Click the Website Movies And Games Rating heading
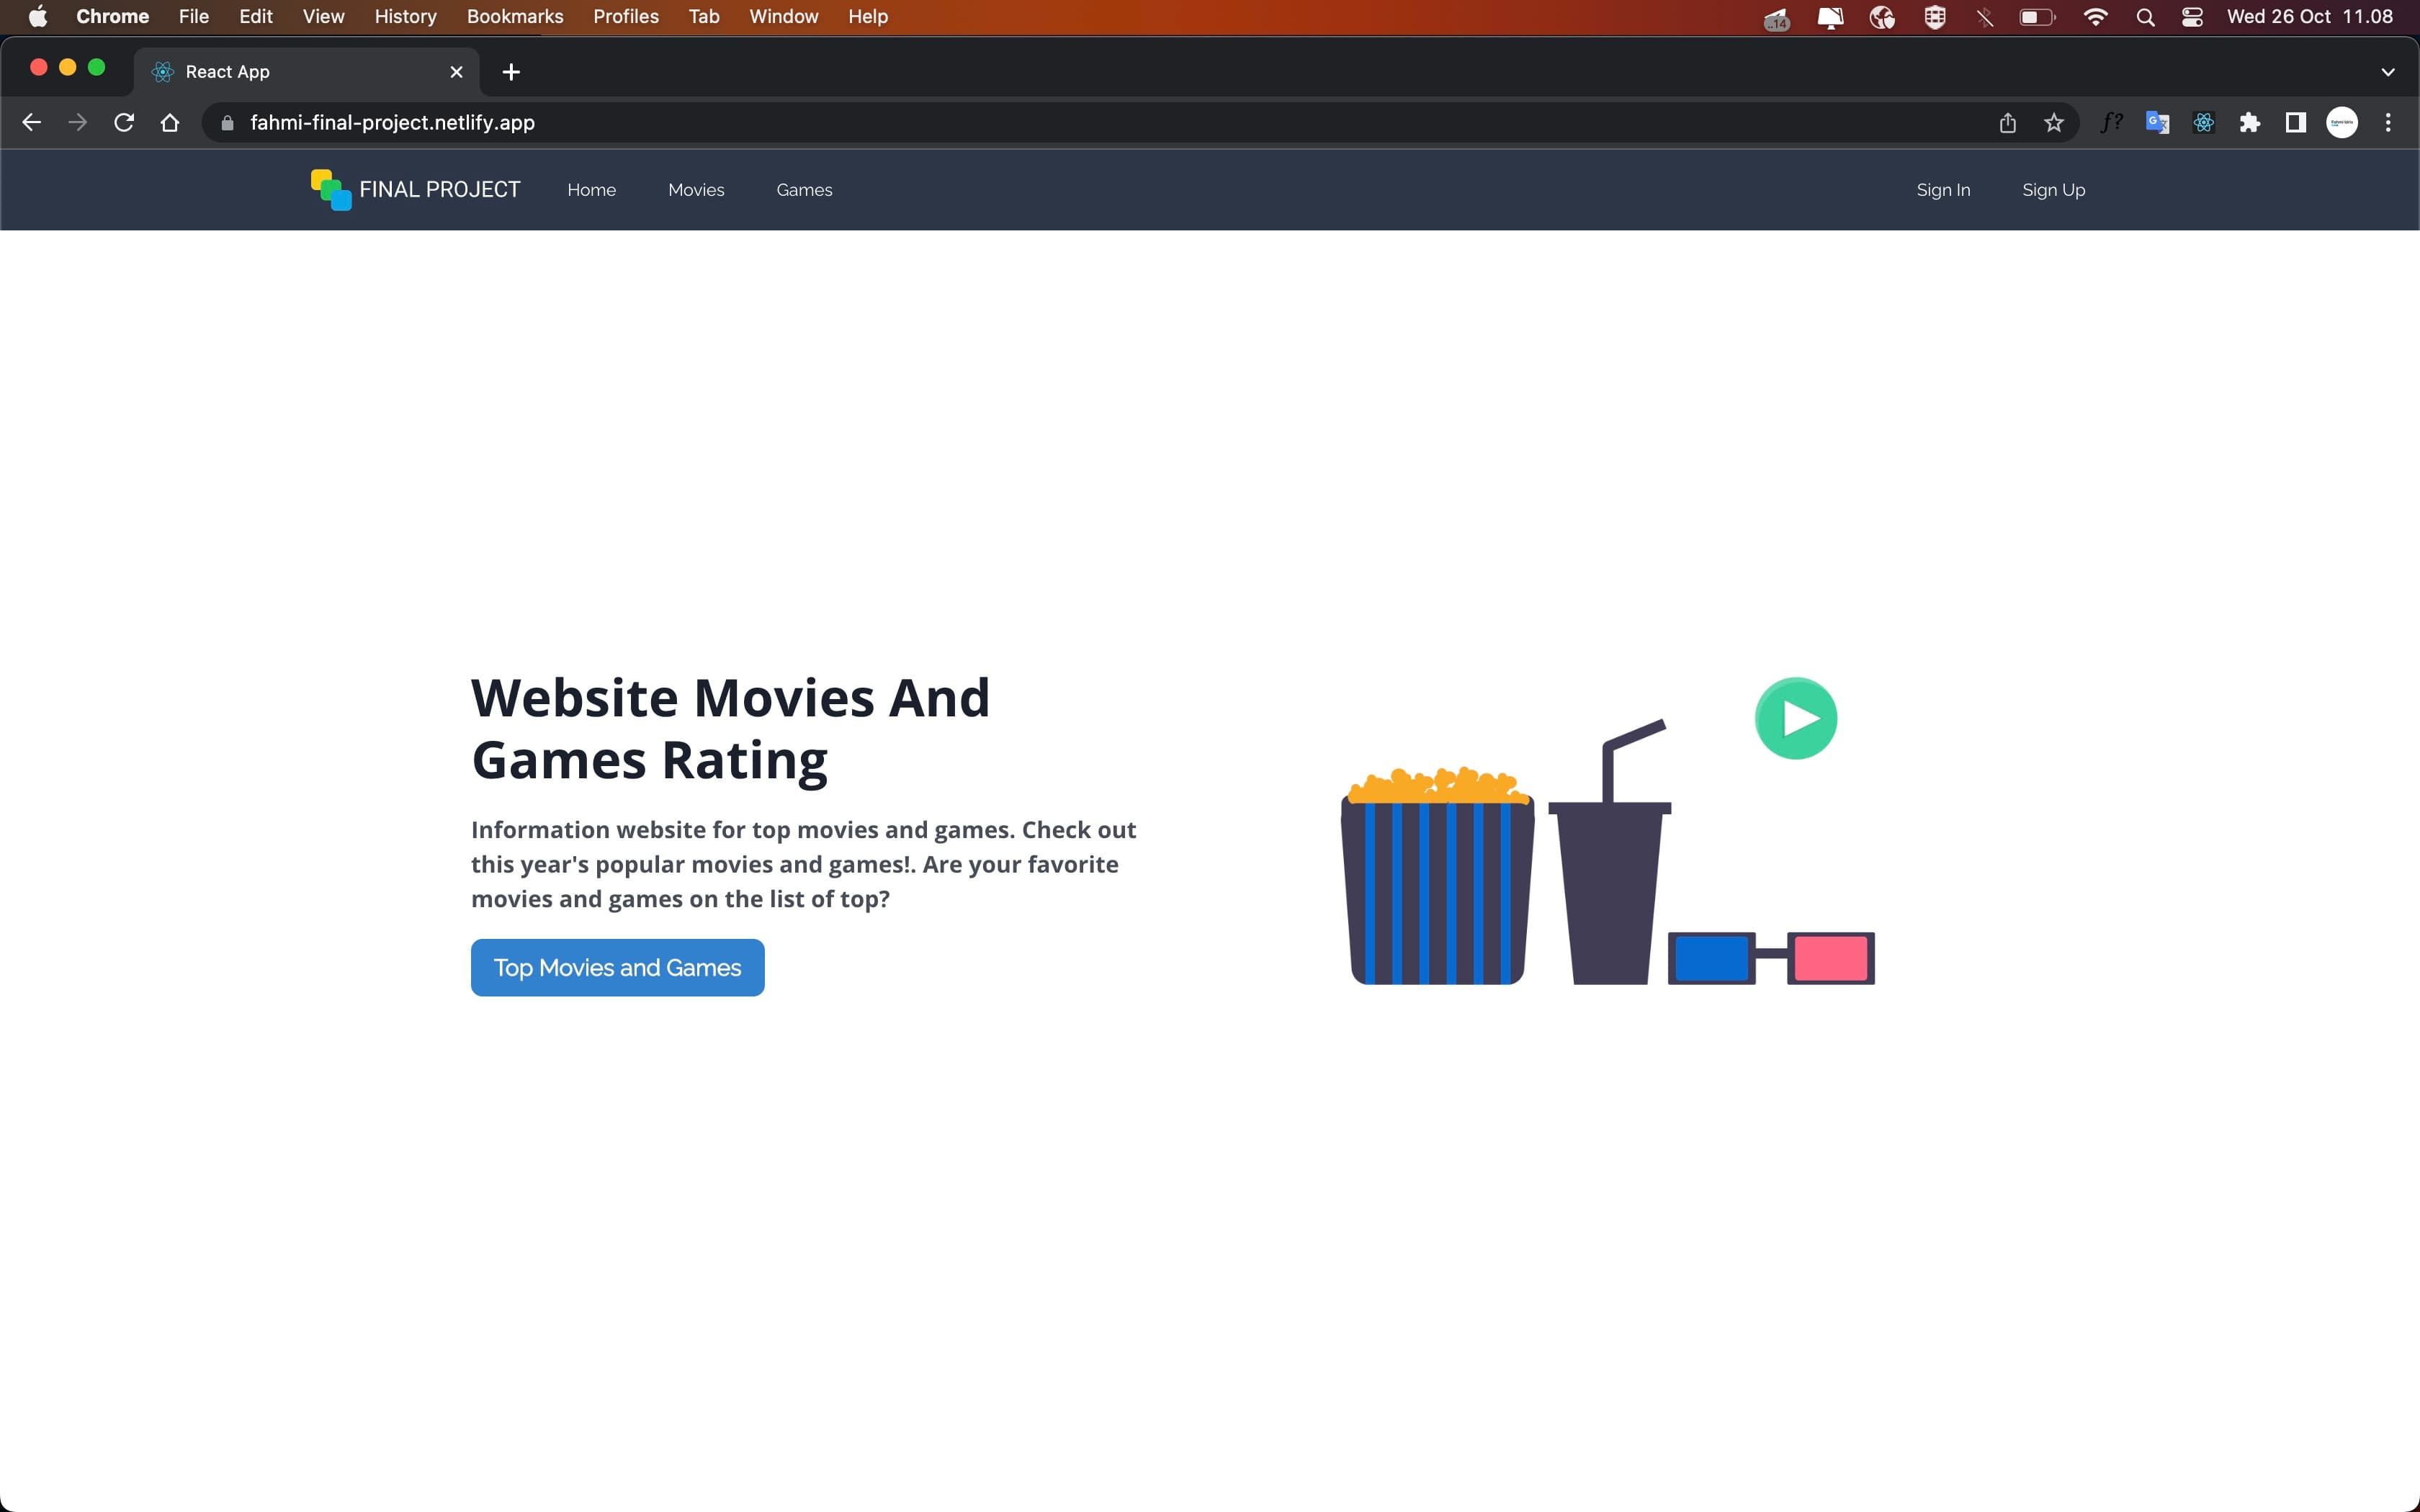 (731, 728)
